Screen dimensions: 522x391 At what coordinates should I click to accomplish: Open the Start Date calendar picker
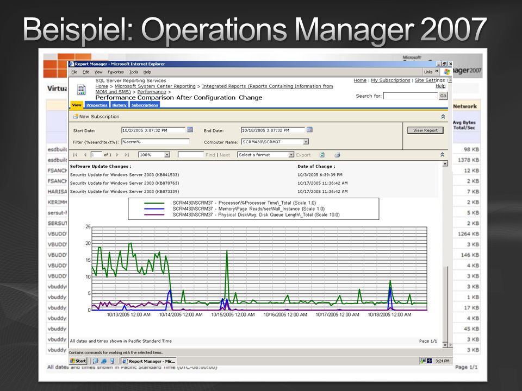(190, 130)
